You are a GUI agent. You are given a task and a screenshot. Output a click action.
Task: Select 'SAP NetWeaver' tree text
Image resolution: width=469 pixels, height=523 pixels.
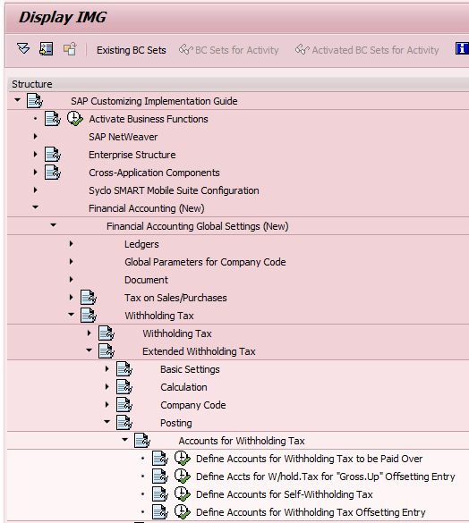click(123, 137)
